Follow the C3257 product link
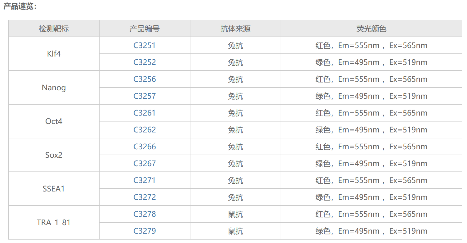 (145, 96)
